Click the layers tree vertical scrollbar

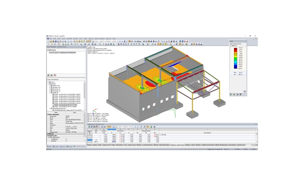click(84, 96)
